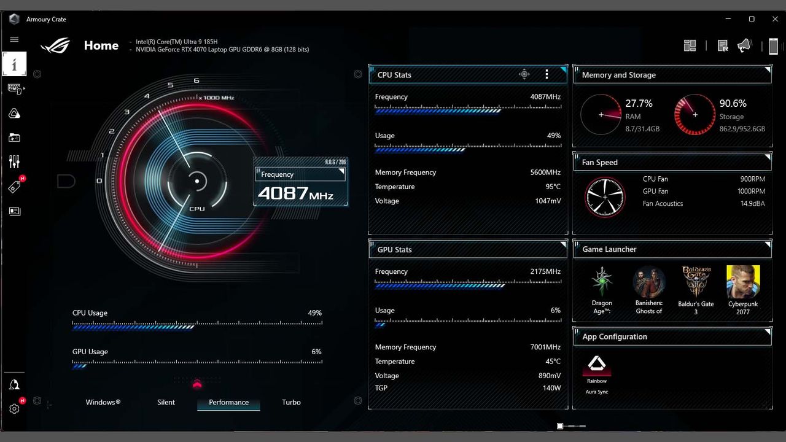Open the Game Library sidebar icon
Image resolution: width=786 pixels, height=442 pixels.
tap(14, 138)
